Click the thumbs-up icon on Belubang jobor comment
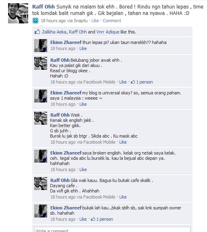 click(x=133, y=82)
